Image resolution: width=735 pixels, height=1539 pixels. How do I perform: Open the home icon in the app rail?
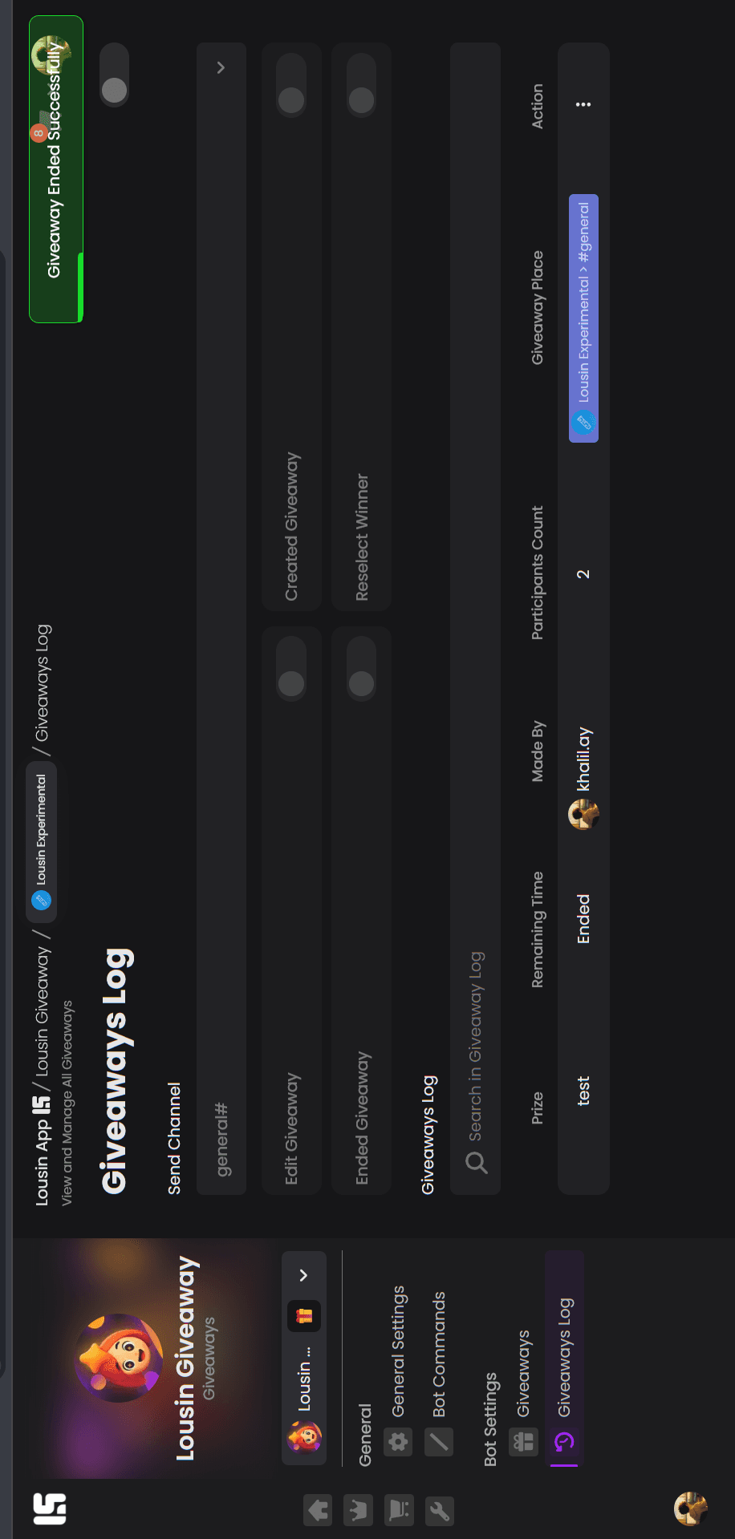pos(319,1510)
